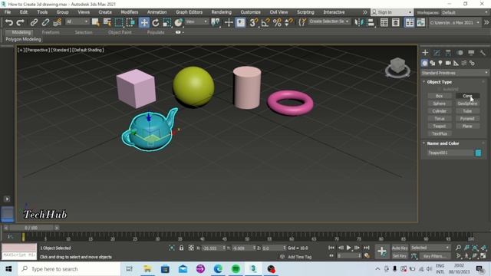Activate the Select and Move tool
Screen dimensions: 491x276
coord(144,22)
